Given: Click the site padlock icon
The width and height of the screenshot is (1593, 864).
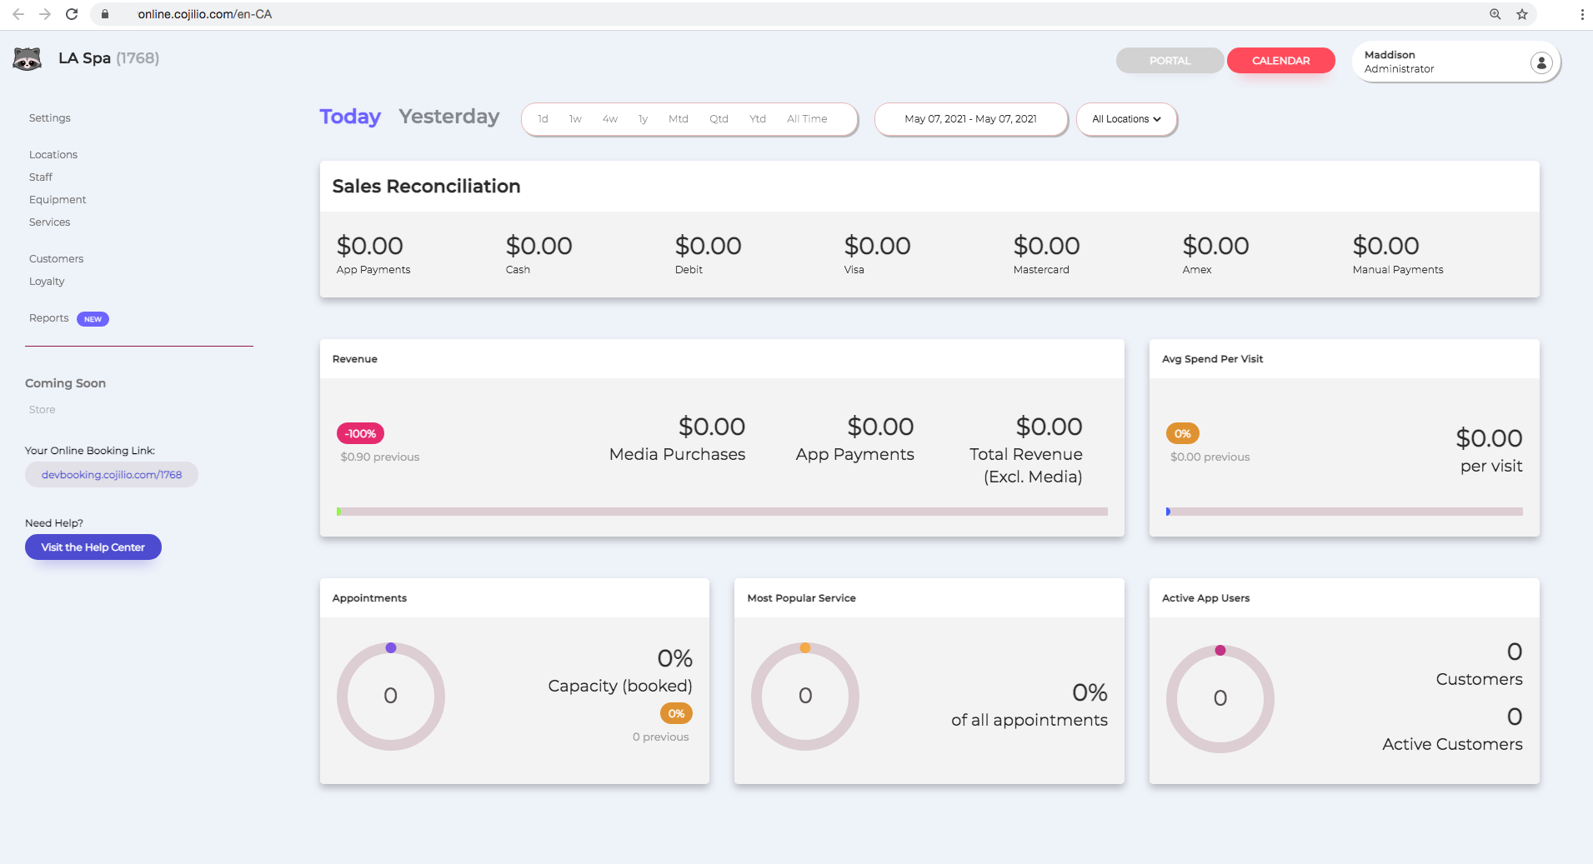Looking at the screenshot, I should click(105, 14).
